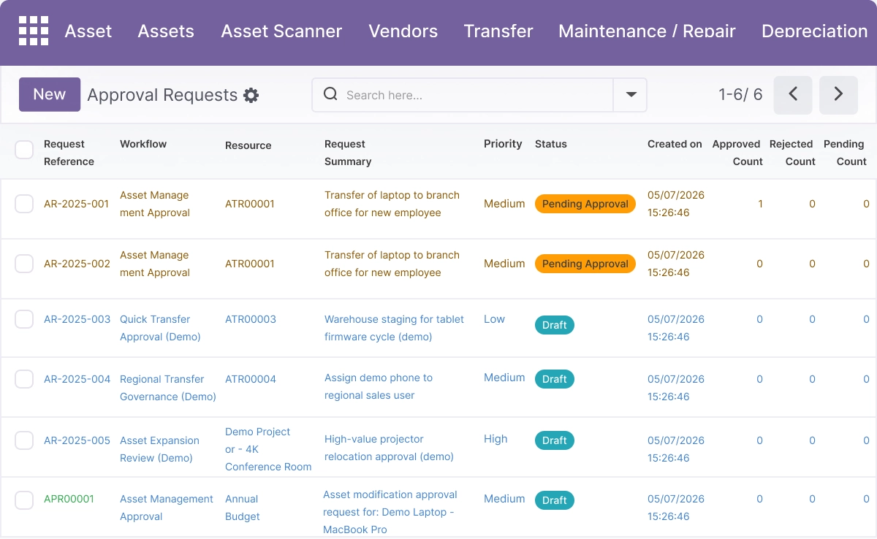
Task: Open request AR-2025-004
Action: coord(77,379)
